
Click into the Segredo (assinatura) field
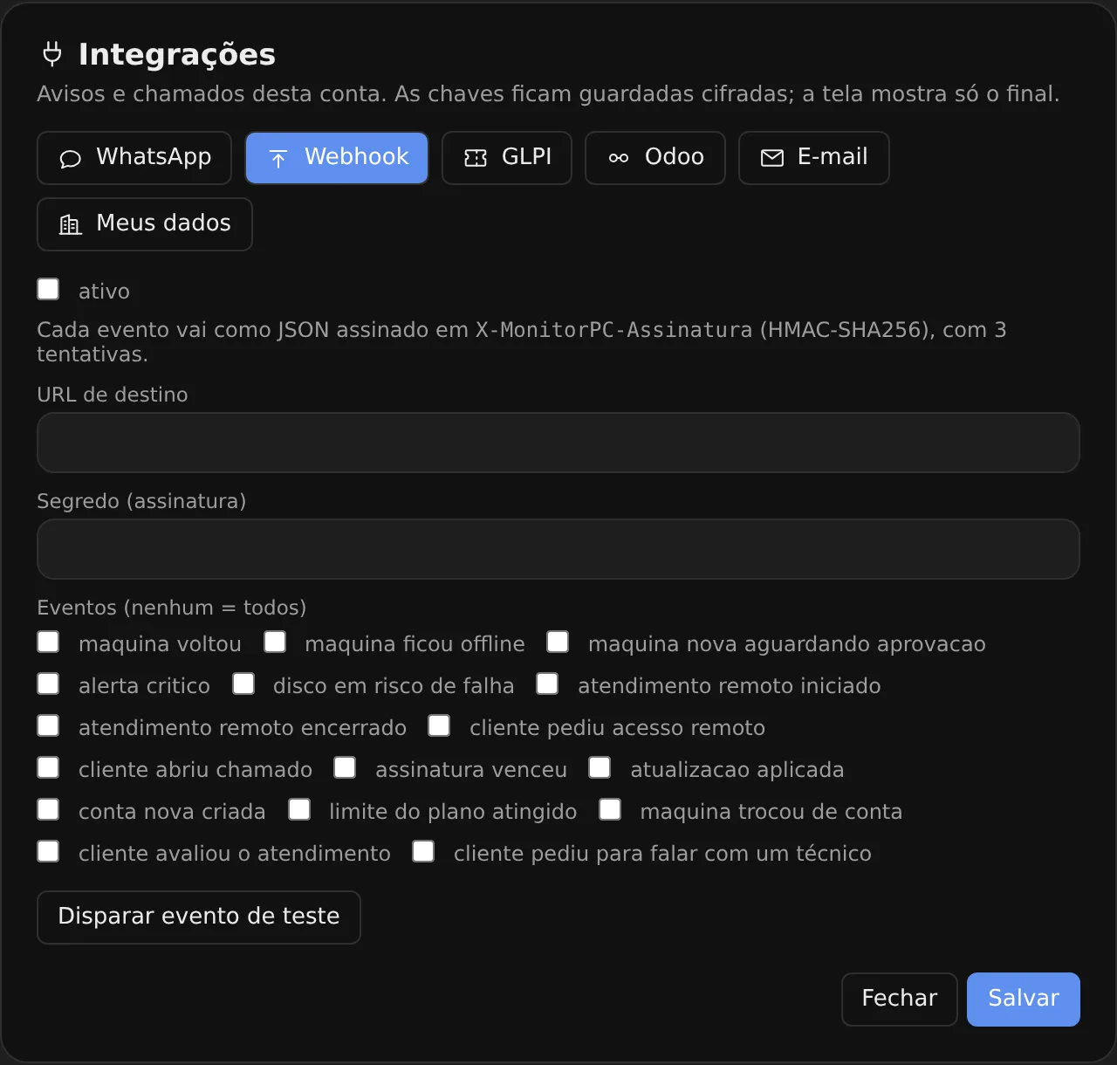(x=558, y=549)
